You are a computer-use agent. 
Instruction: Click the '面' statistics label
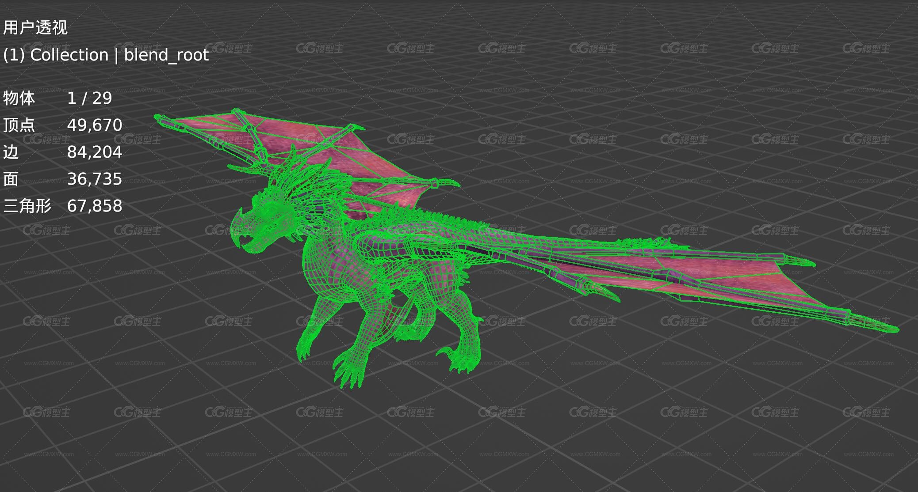coord(11,179)
